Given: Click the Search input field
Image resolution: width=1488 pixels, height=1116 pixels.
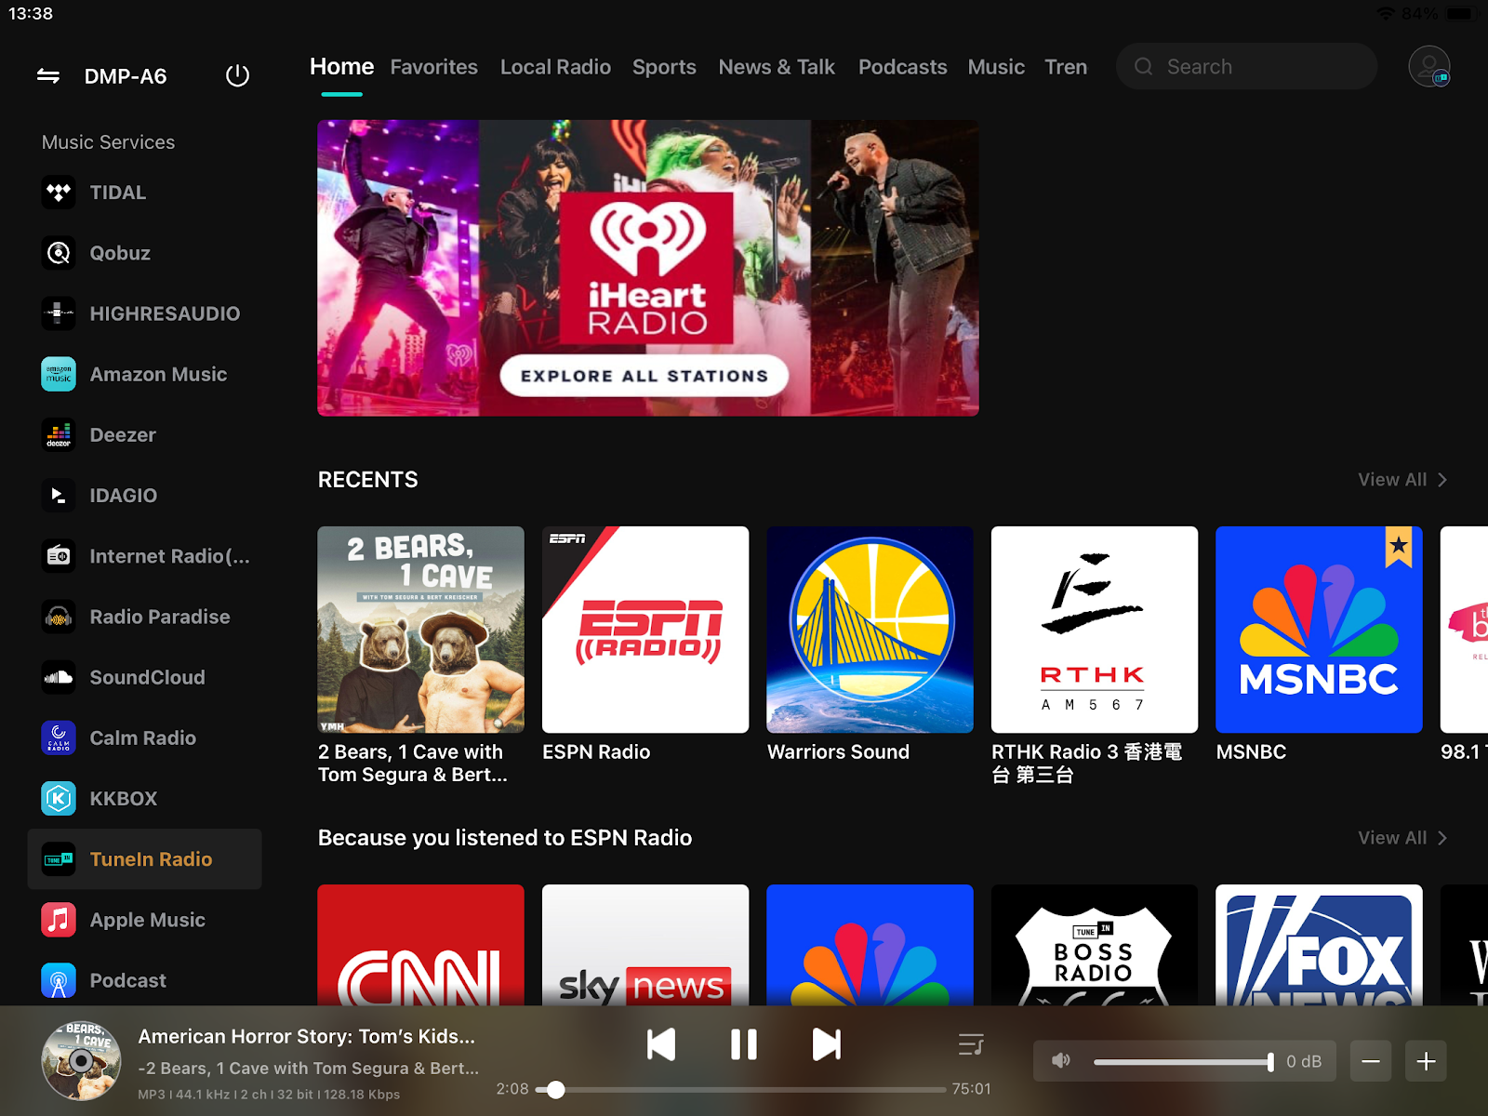Looking at the screenshot, I should click(1246, 67).
